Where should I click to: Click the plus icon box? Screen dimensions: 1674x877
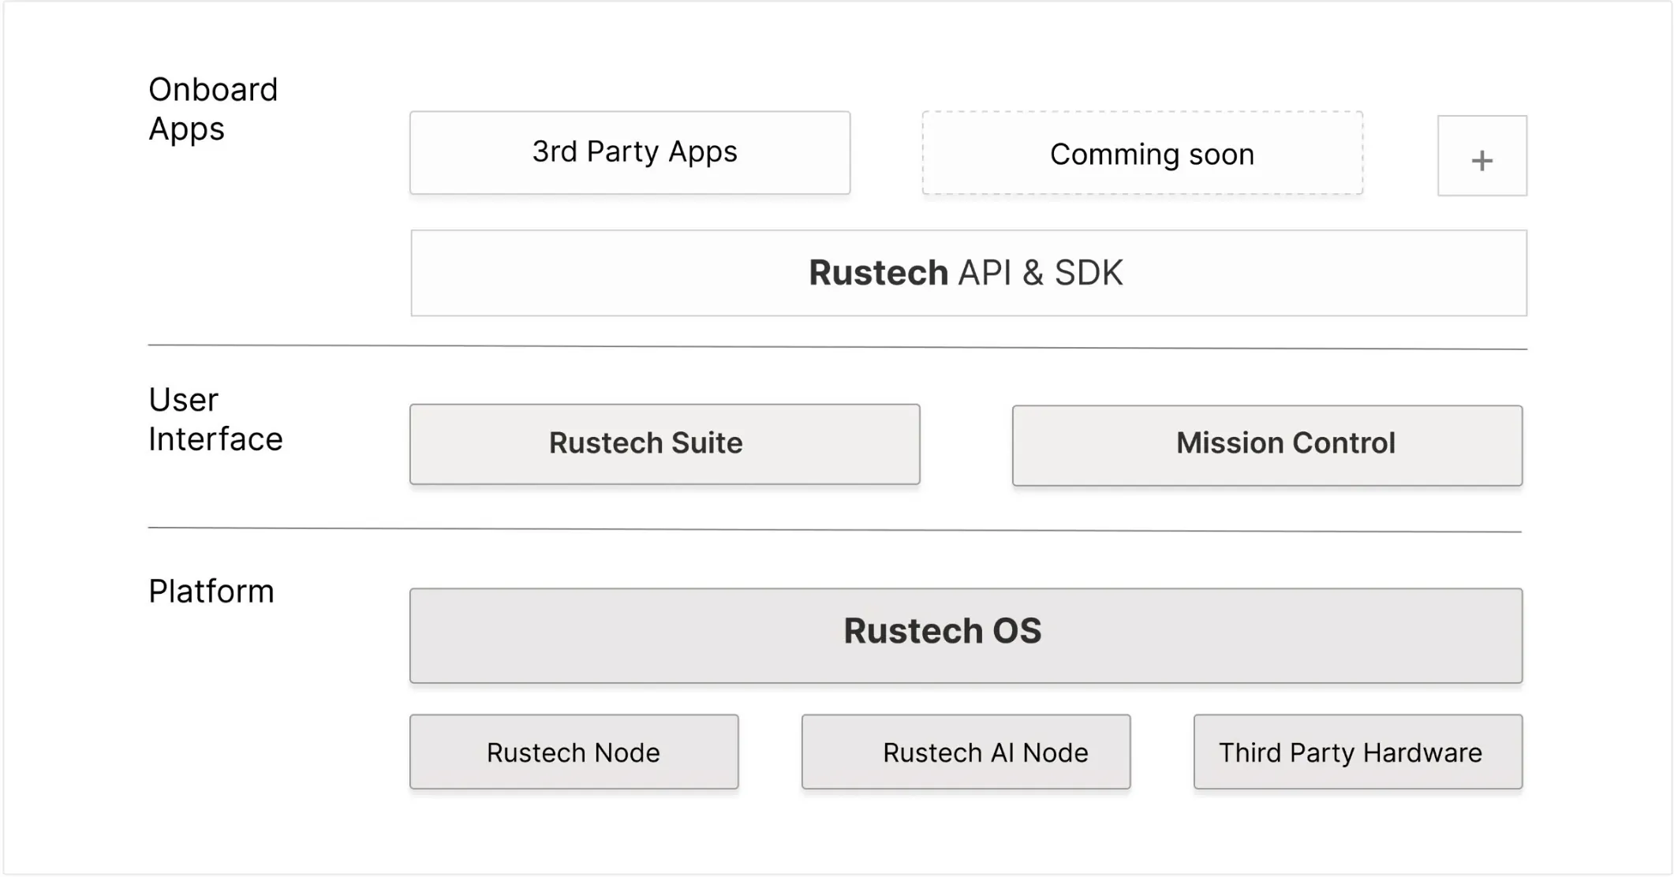pos(1482,155)
